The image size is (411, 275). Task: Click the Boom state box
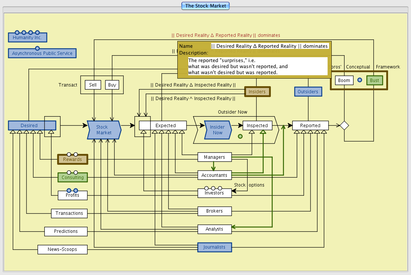[344, 81]
